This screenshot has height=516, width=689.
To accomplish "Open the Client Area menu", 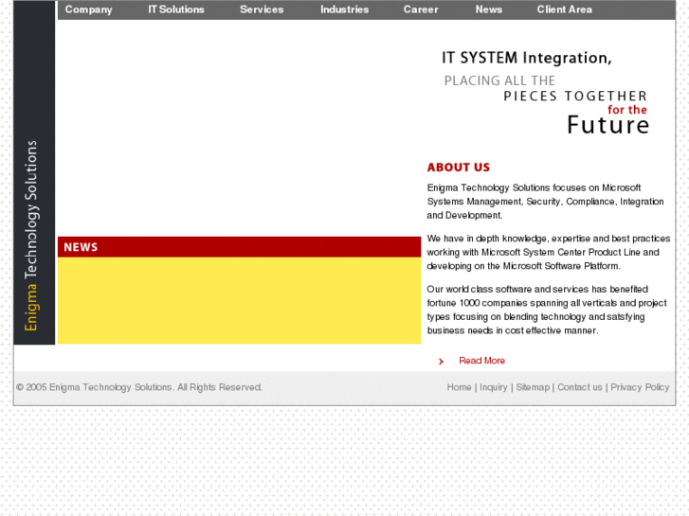I will (564, 9).
